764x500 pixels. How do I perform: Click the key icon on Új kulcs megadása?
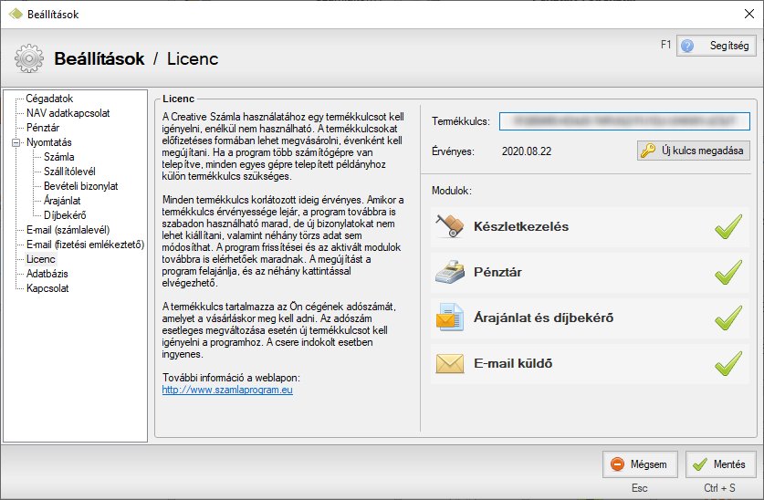[x=647, y=151]
